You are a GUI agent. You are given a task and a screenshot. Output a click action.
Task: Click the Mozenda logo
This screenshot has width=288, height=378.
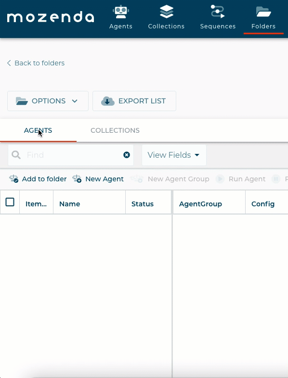(51, 17)
